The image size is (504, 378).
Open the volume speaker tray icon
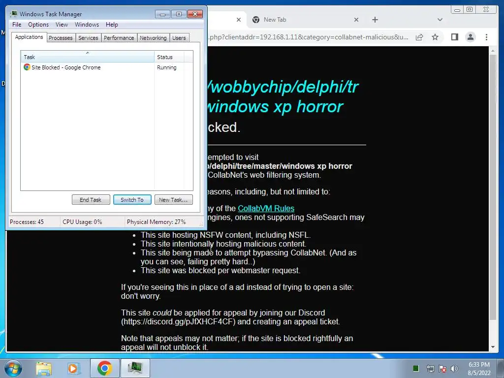click(x=454, y=369)
